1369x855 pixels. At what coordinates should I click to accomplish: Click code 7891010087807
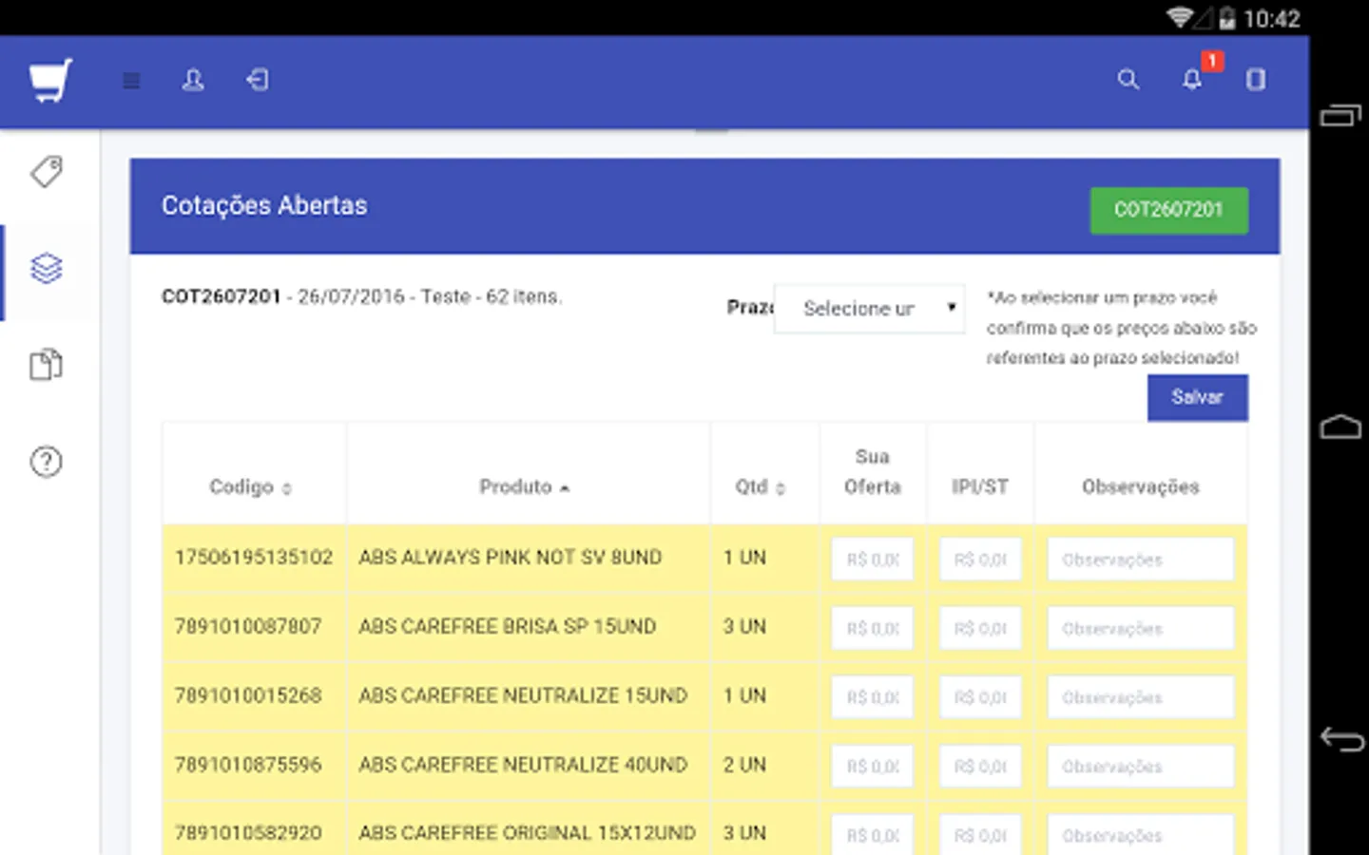[248, 627]
